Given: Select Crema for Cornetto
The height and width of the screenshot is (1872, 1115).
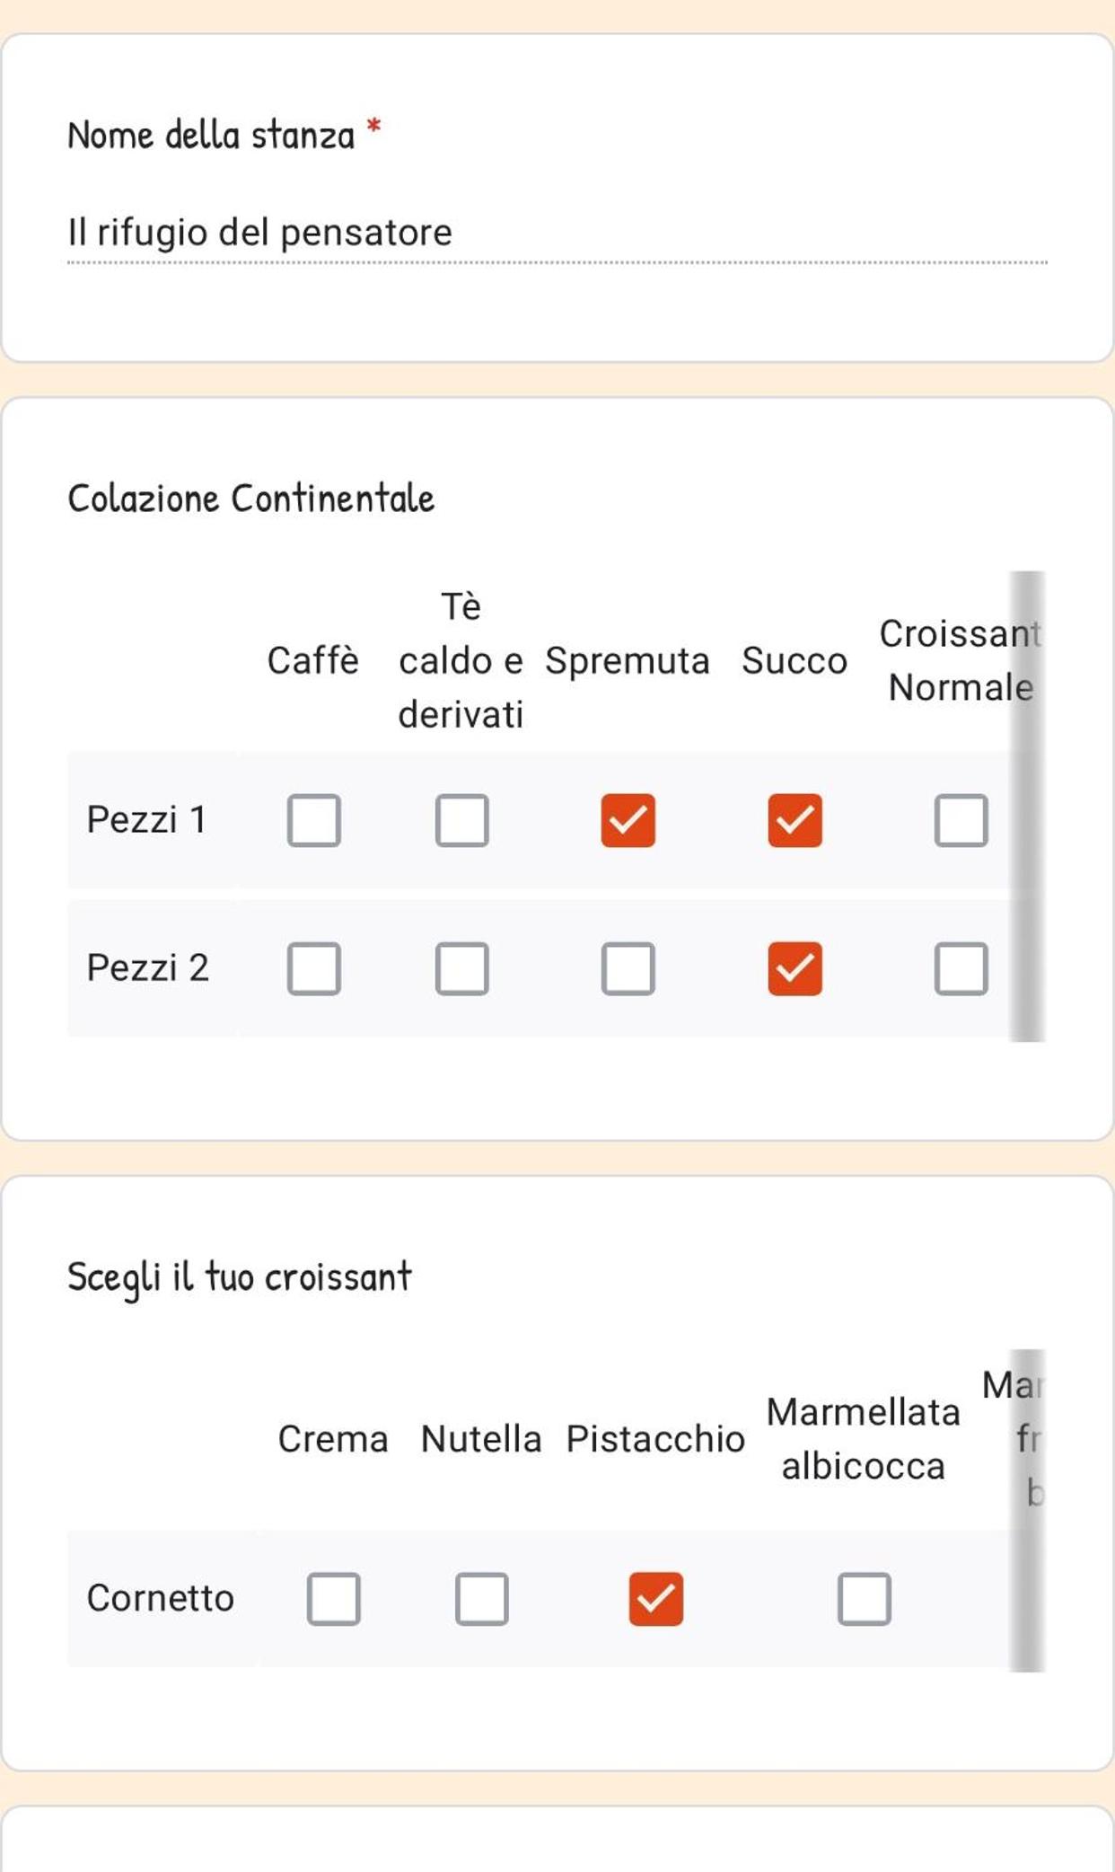Looking at the screenshot, I should click(x=333, y=1599).
